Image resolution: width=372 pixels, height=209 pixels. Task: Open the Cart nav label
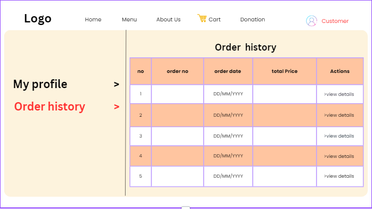[215, 19]
